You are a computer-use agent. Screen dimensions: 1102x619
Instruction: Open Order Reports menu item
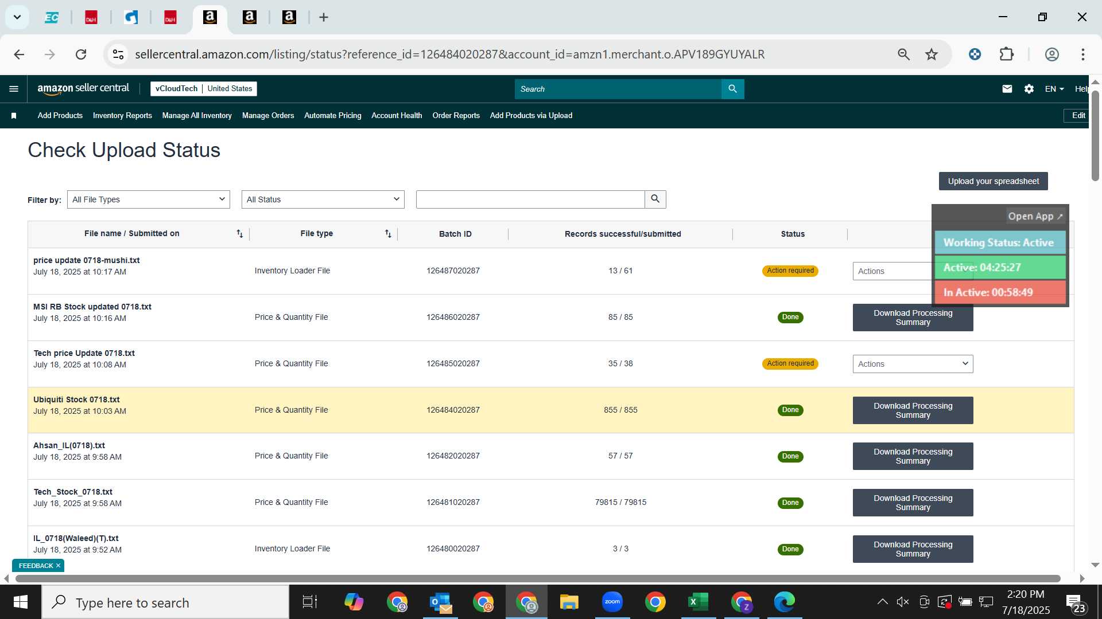point(456,116)
